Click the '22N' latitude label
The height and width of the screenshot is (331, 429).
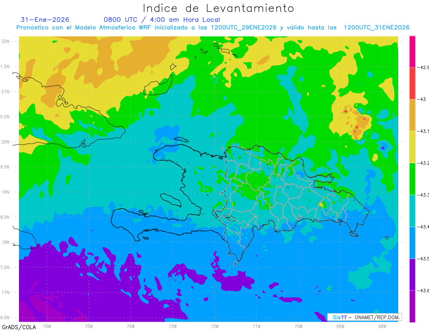pyautogui.click(x=6, y=41)
